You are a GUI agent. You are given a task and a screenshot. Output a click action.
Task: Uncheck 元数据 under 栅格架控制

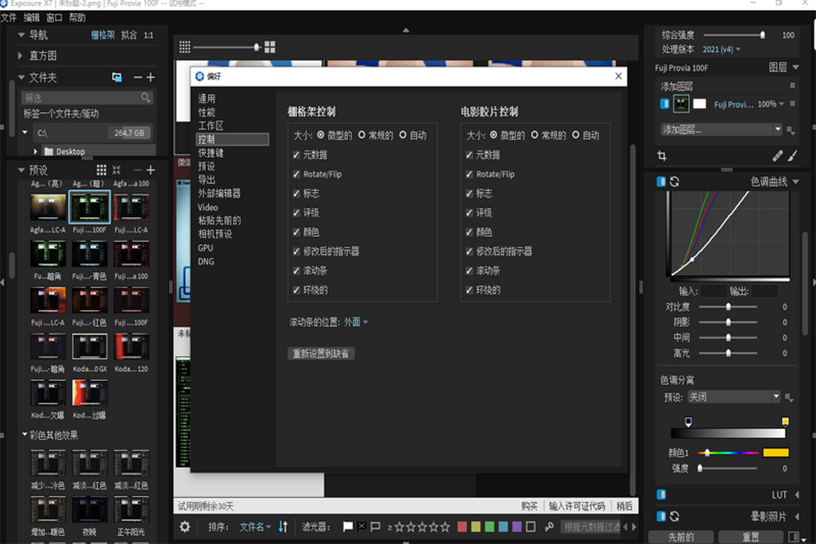296,155
